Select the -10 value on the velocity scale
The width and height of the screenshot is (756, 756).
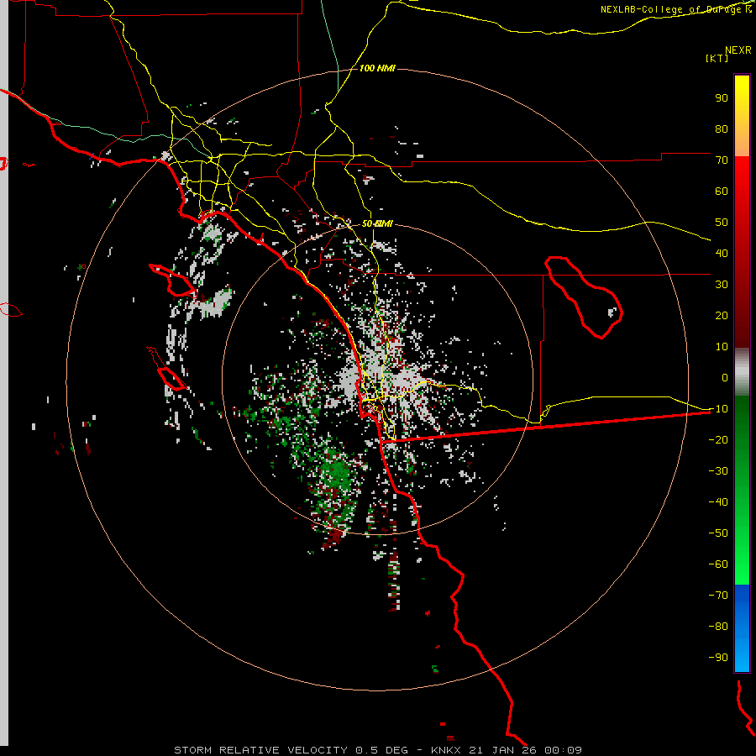[718, 409]
